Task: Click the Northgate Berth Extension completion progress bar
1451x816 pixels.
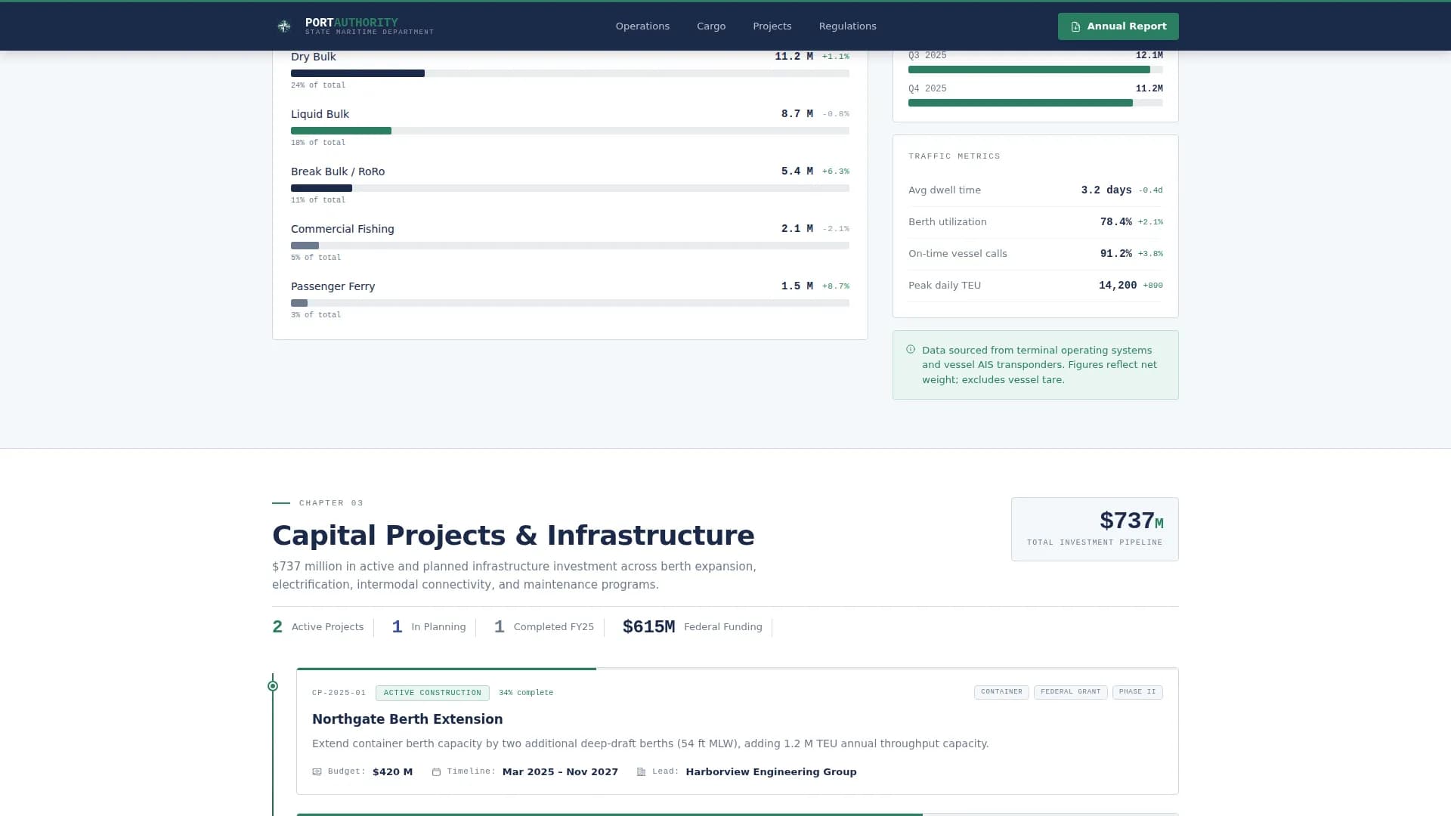Action: pos(738,669)
